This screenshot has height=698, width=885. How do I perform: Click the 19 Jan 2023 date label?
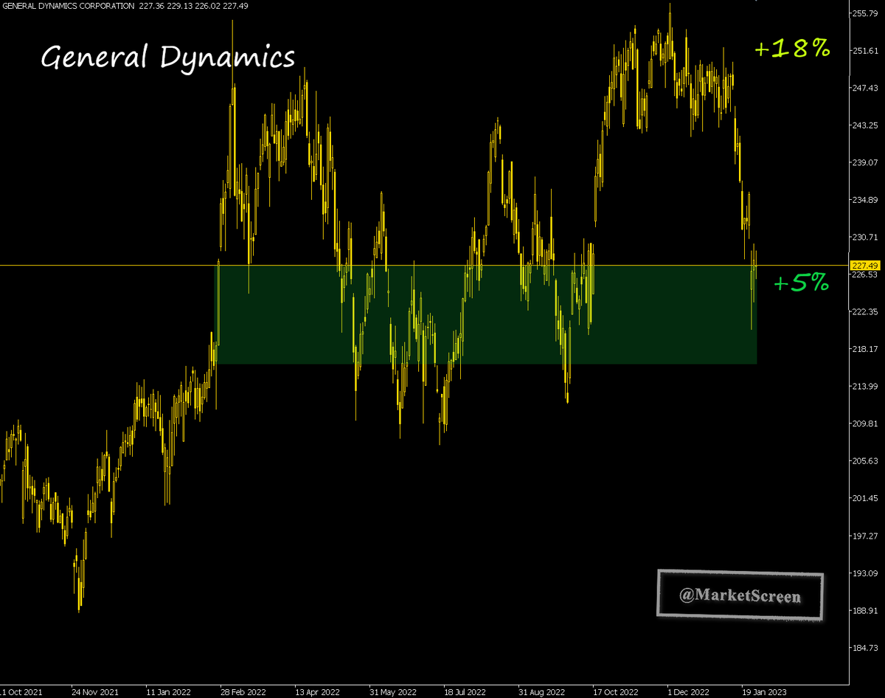click(x=764, y=693)
